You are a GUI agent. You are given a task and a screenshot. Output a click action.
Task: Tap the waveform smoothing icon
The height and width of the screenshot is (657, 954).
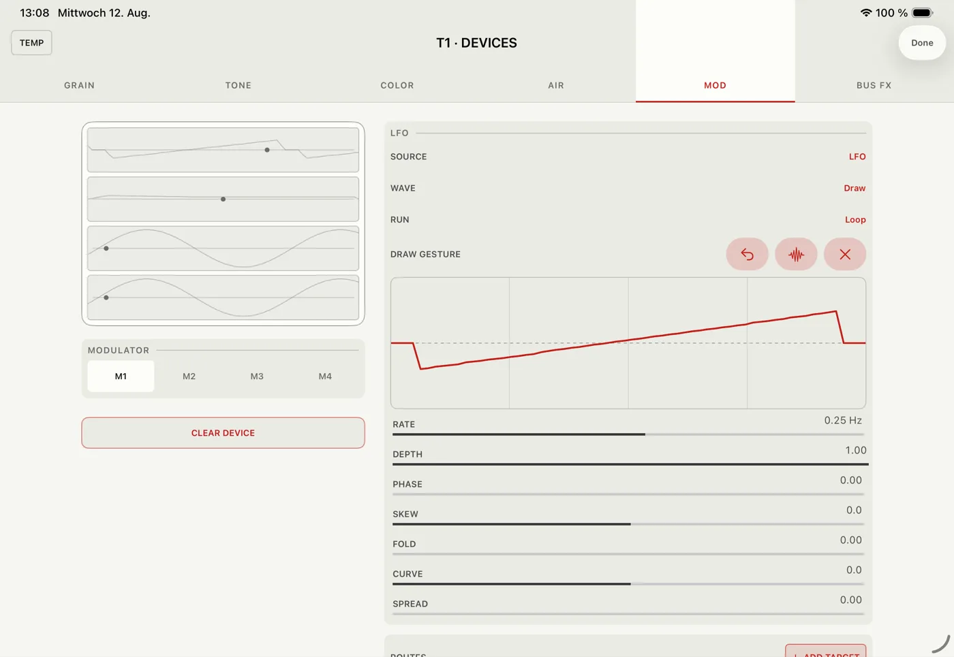pyautogui.click(x=796, y=254)
